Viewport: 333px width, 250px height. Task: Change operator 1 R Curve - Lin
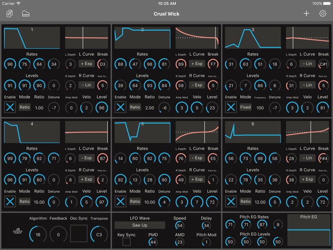pyautogui.click(x=87, y=85)
